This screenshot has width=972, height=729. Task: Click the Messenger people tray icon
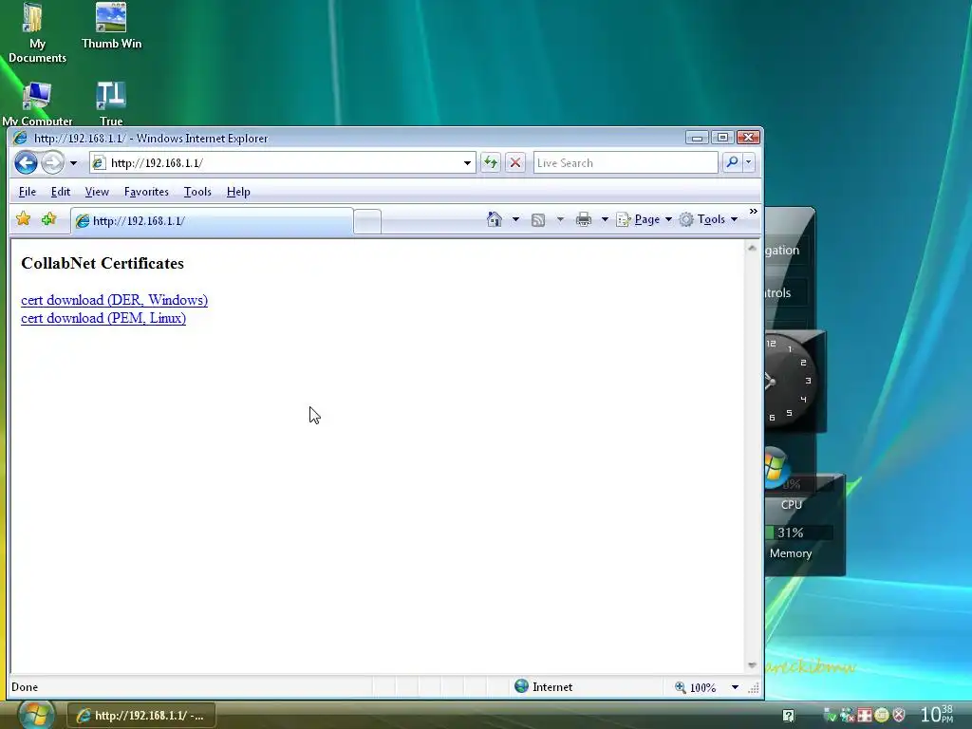pyautogui.click(x=847, y=716)
